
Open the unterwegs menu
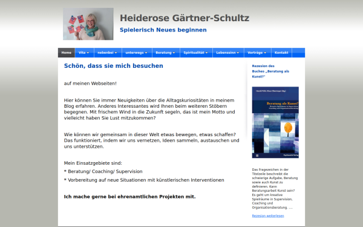click(x=137, y=53)
